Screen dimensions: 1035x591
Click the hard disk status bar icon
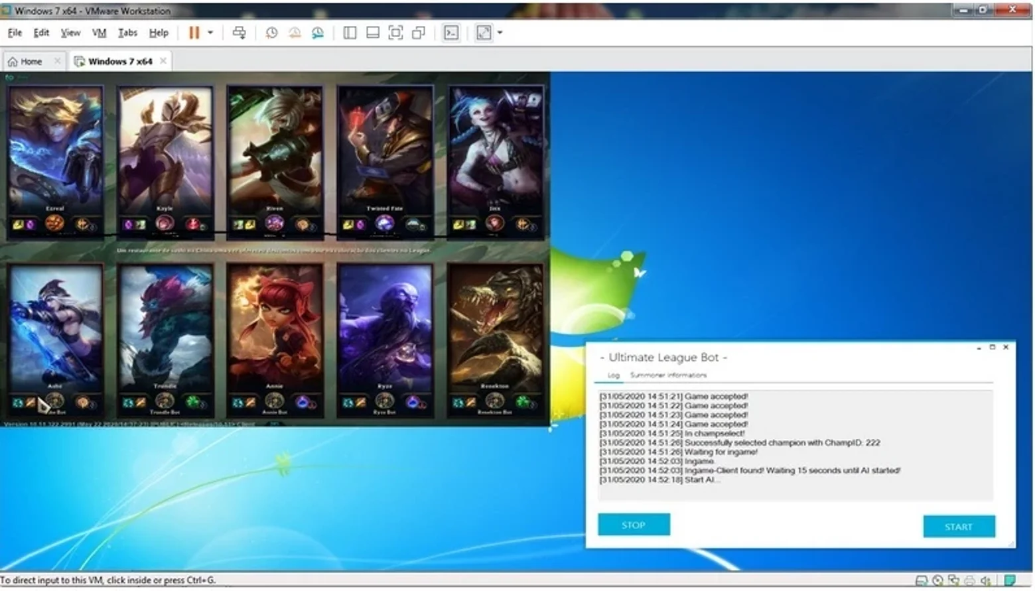coord(922,580)
